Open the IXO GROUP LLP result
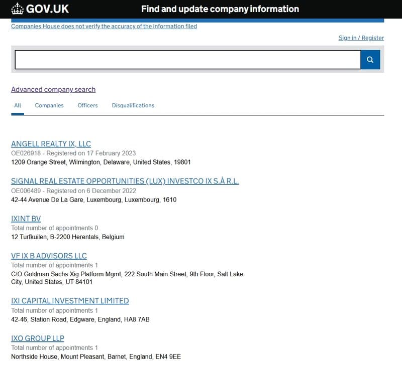The height and width of the screenshot is (365, 402). tap(38, 338)
